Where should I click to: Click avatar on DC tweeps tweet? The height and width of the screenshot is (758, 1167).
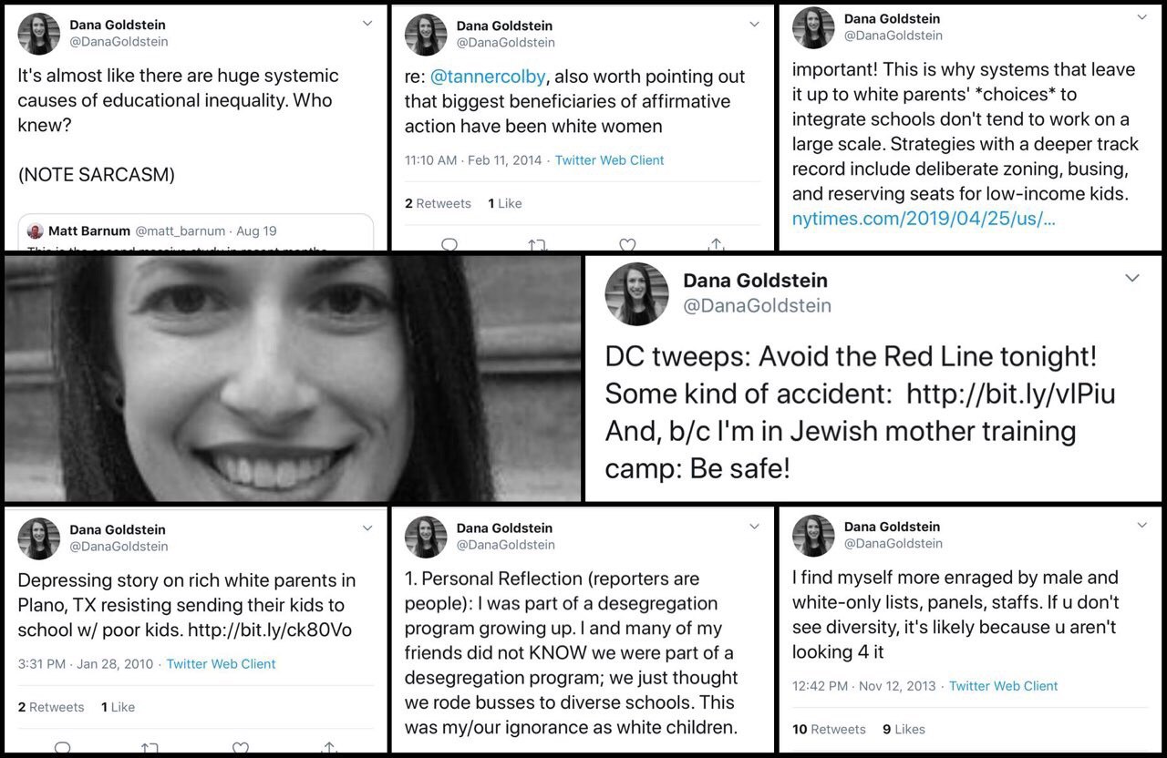[x=637, y=294]
